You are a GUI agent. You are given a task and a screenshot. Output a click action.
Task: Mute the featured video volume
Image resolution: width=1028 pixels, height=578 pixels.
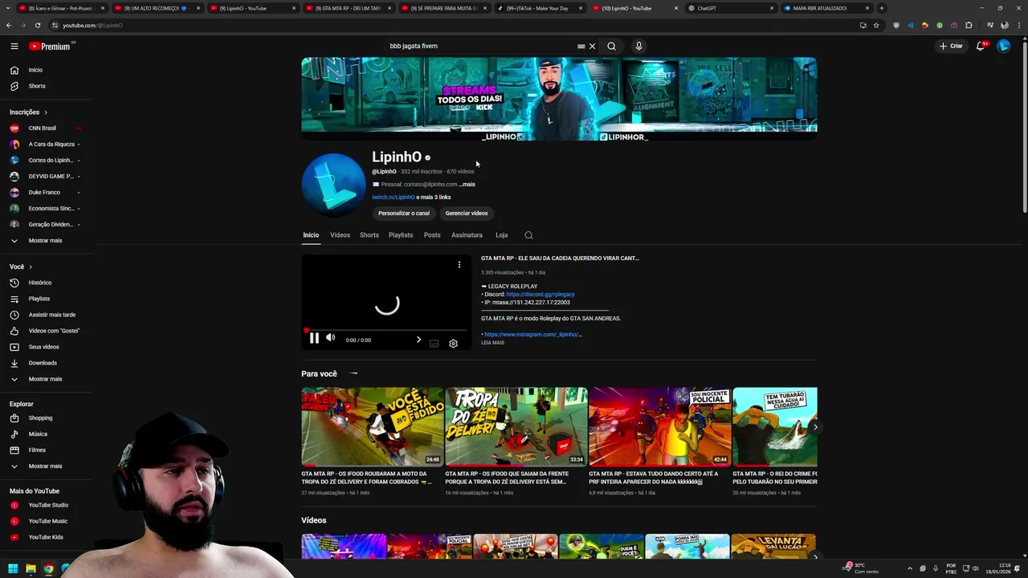point(330,338)
